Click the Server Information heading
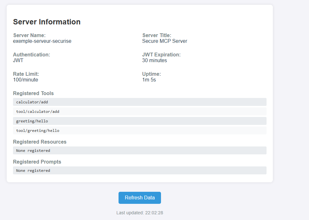This screenshot has height=220, width=309. pos(47,22)
